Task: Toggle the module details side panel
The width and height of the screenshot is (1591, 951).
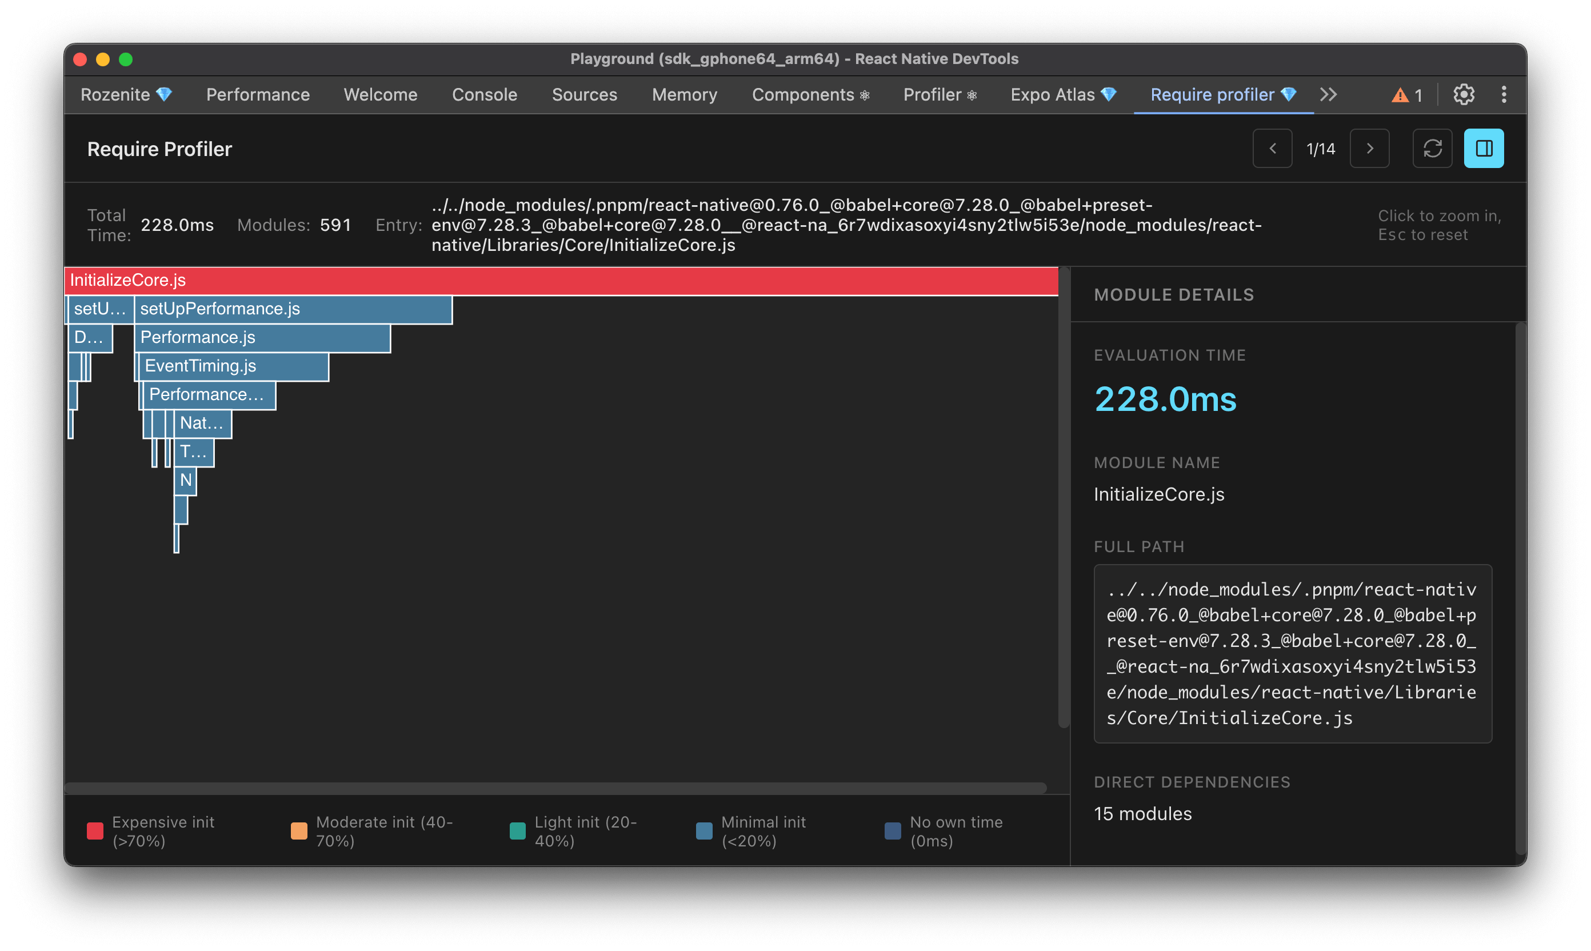Action: click(1484, 149)
